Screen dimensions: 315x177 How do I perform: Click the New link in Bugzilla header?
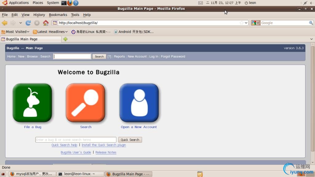[x=21, y=57]
